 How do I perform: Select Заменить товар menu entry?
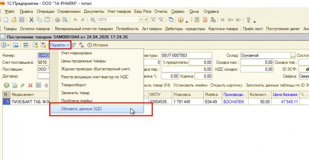pos(97,93)
